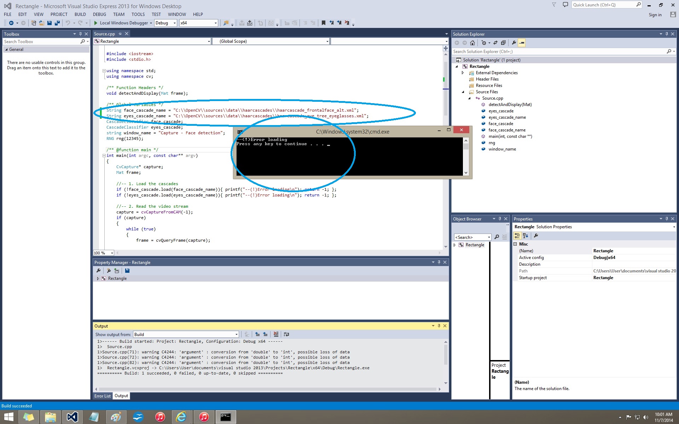This screenshot has height=424, width=679.
Task: Open the TOOLS menu
Action: 138,14
